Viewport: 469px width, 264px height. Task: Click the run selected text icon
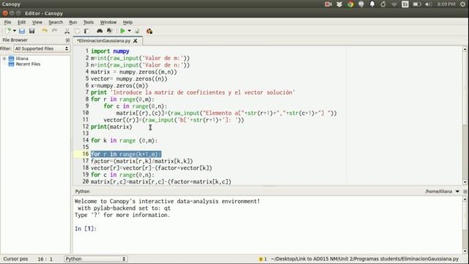click(x=137, y=31)
